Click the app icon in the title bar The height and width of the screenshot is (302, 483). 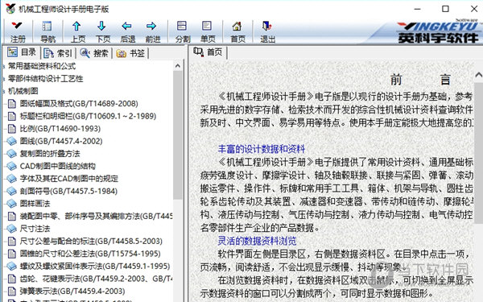(10, 9)
